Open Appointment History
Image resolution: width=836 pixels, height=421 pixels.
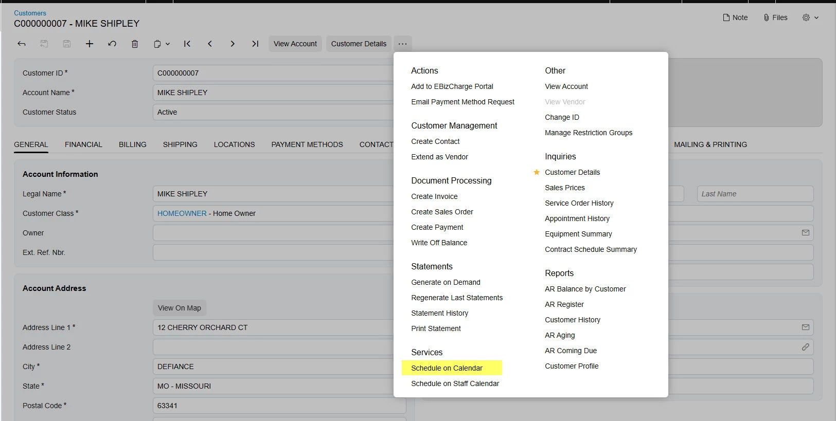click(x=577, y=218)
